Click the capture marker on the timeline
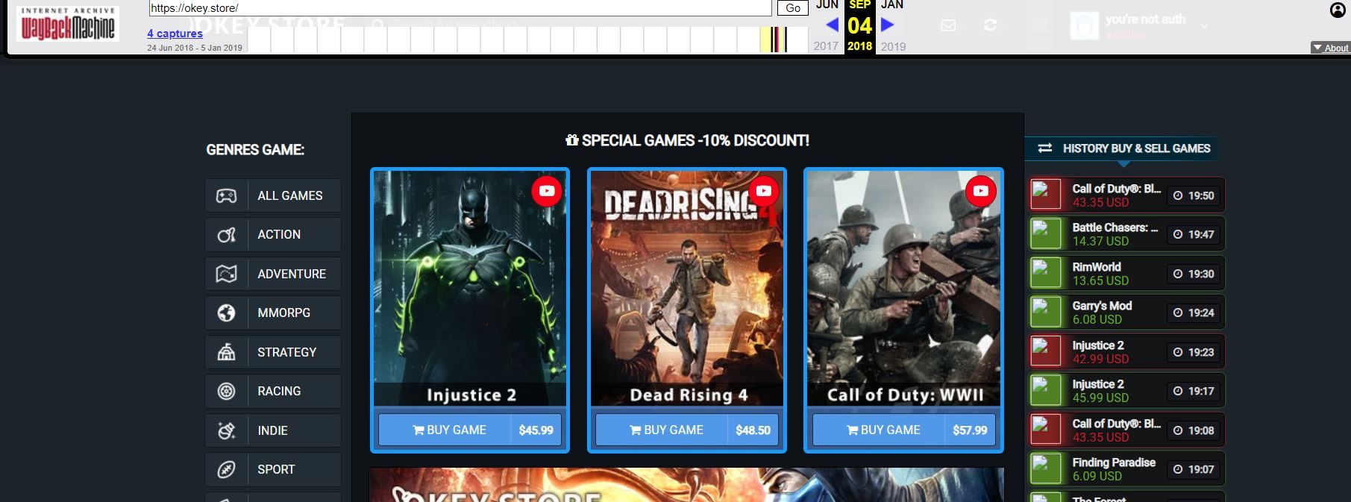 point(777,40)
